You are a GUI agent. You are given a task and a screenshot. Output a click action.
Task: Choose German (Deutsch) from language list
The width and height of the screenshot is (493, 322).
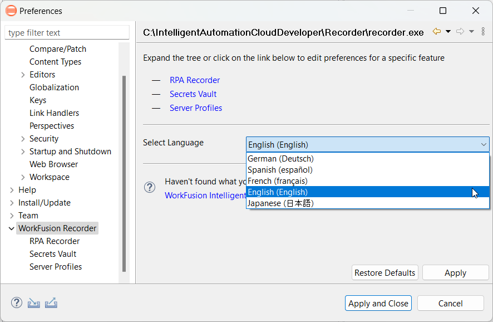pyautogui.click(x=368, y=159)
